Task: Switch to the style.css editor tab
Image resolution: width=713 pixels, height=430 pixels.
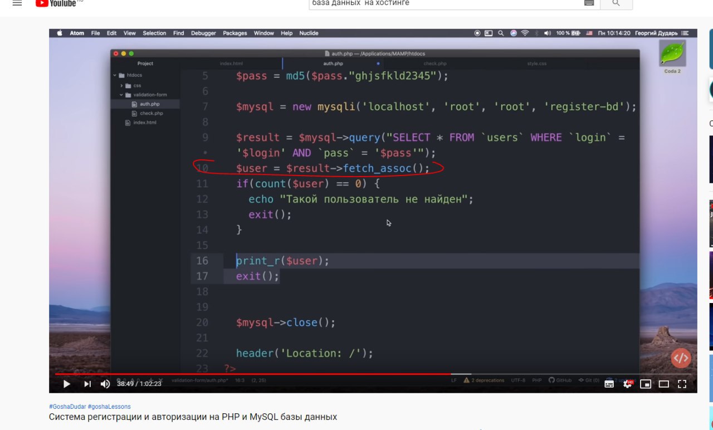Action: [537, 63]
